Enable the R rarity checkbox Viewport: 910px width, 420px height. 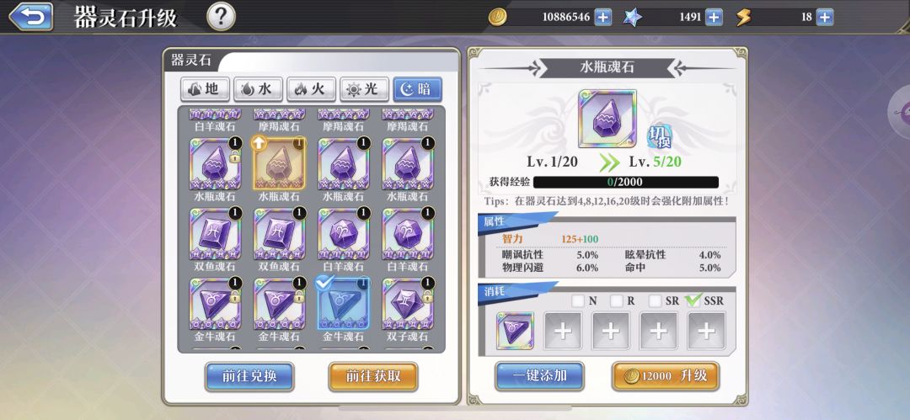click(616, 301)
